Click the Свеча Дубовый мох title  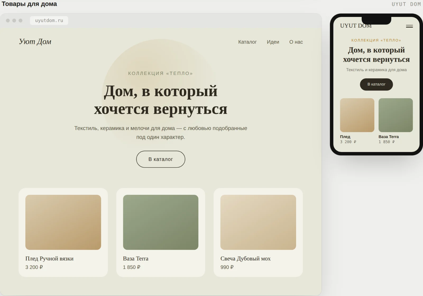point(246,258)
